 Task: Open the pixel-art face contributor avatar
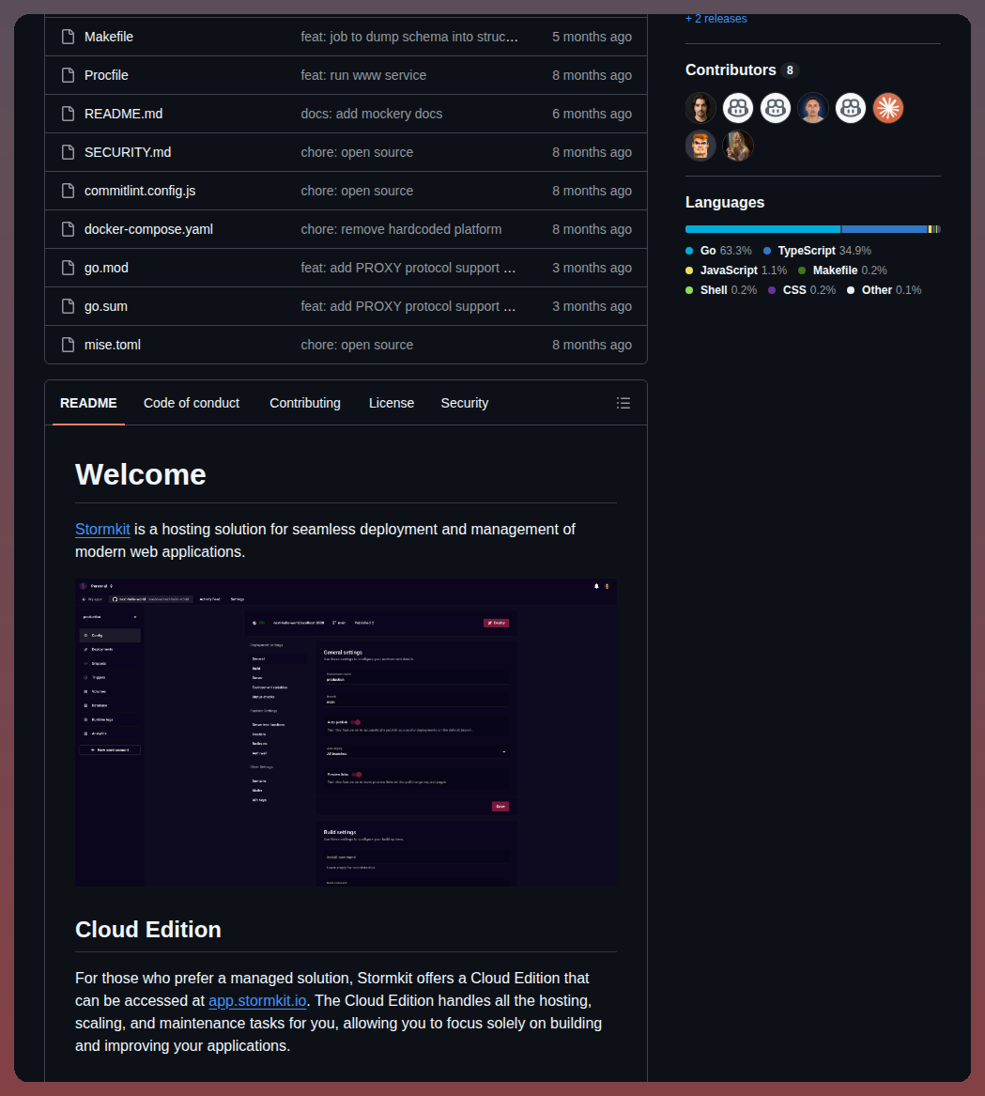[700, 147]
